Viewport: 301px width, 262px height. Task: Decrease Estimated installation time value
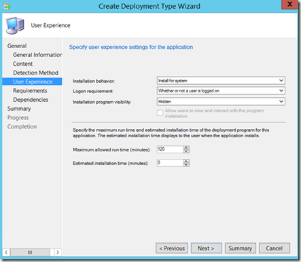(186, 165)
